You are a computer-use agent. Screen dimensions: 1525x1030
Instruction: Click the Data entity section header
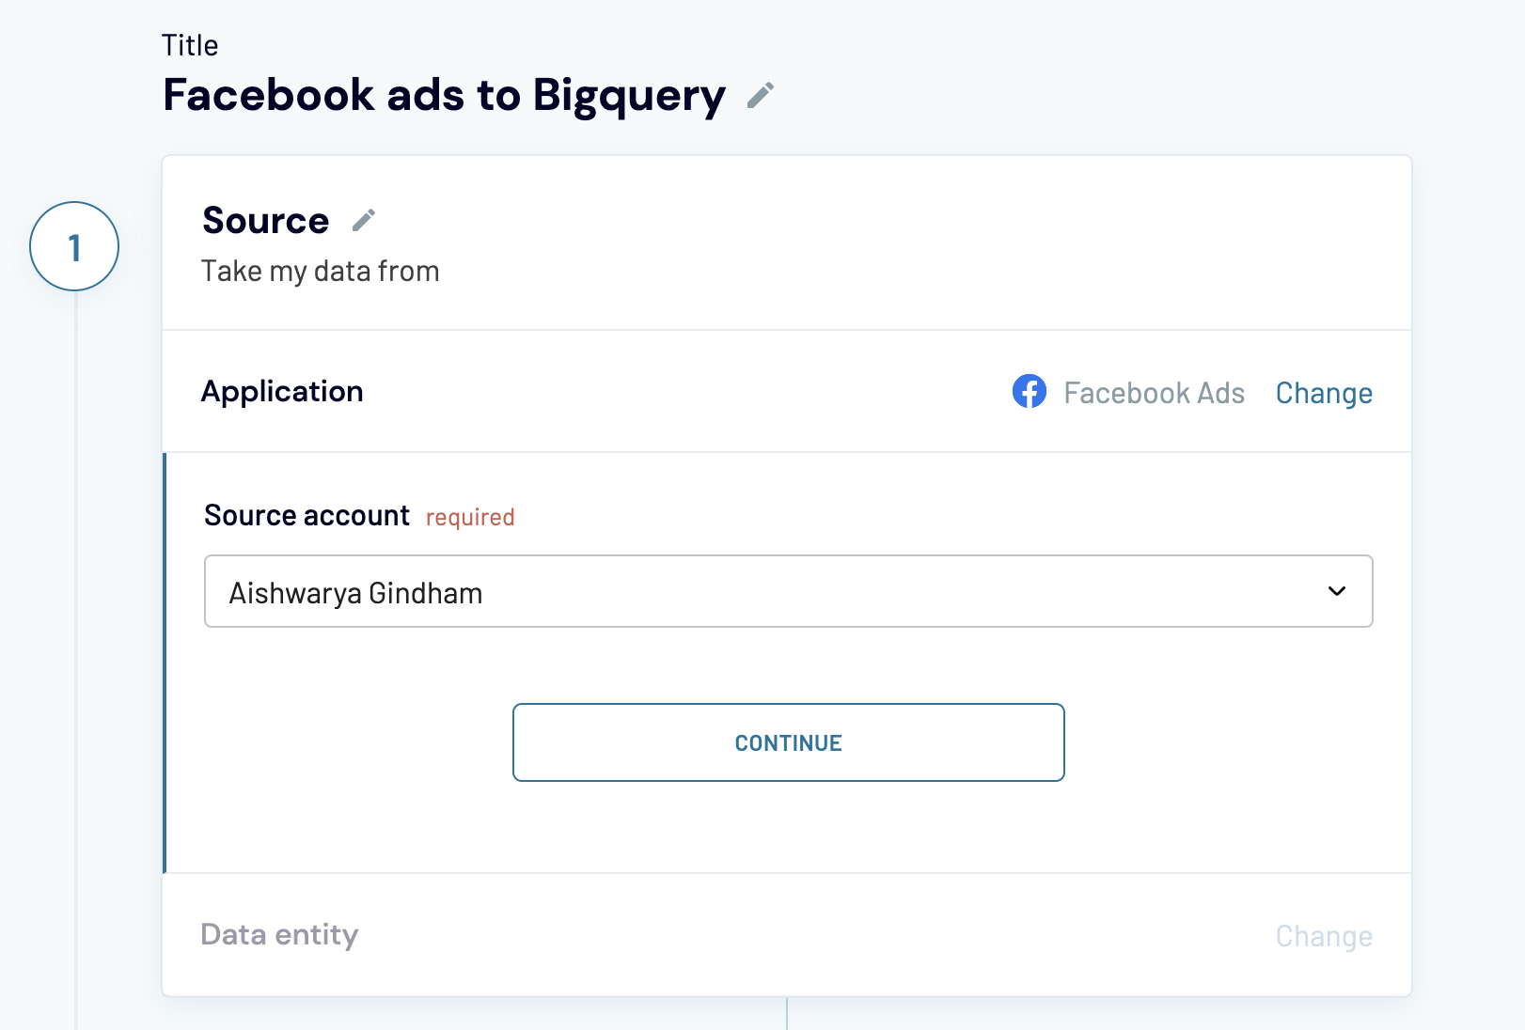pyautogui.click(x=279, y=934)
